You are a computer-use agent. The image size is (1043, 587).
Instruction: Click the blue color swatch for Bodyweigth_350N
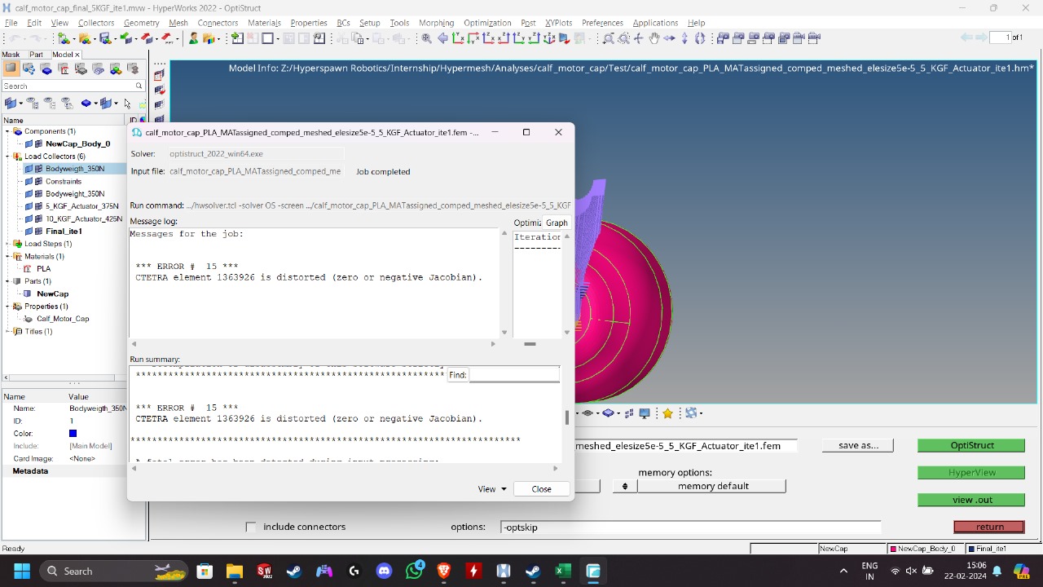[73, 434]
